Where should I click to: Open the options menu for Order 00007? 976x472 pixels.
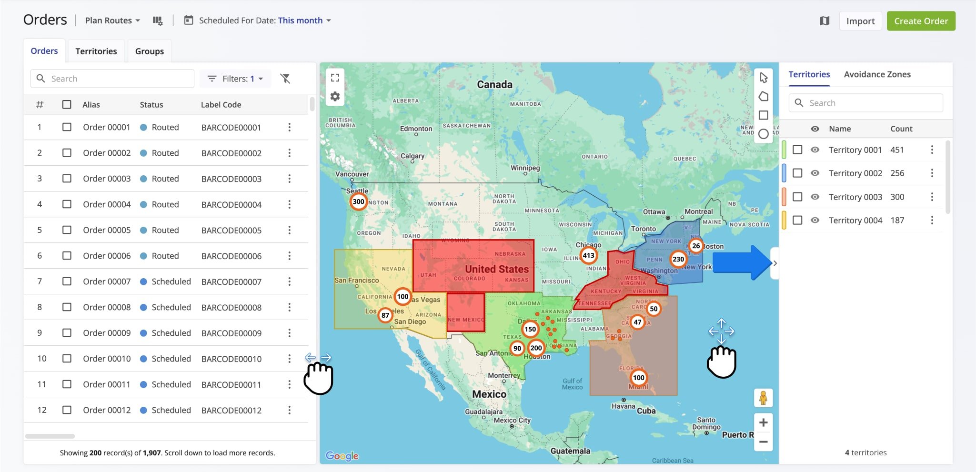[x=289, y=281]
